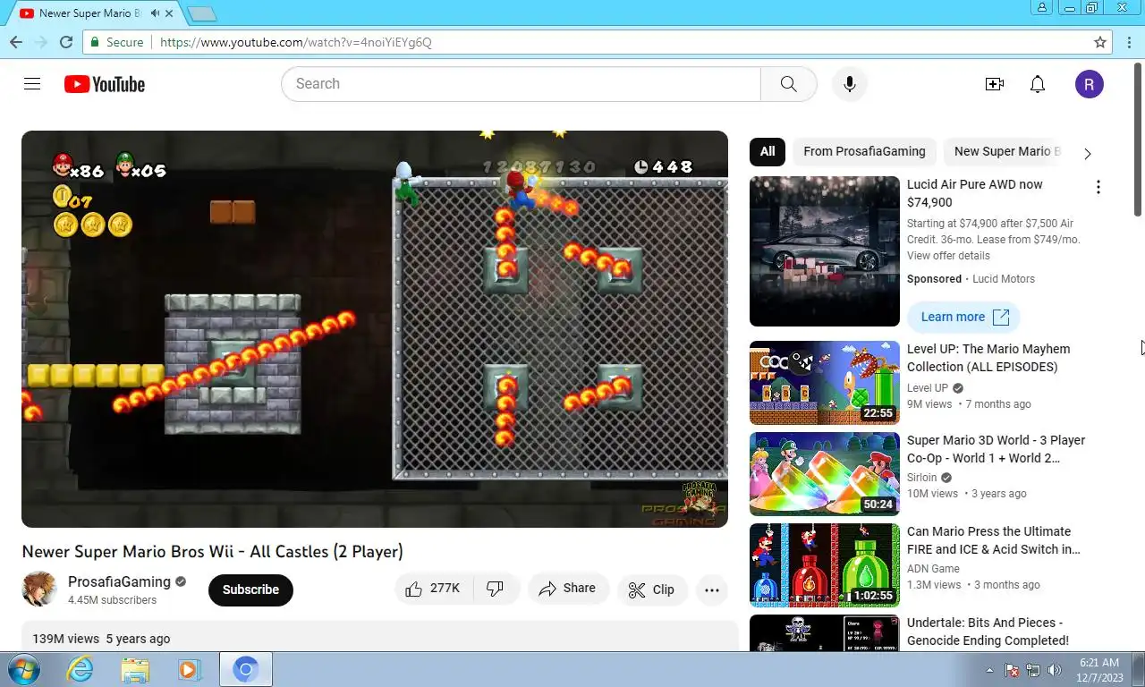Image resolution: width=1145 pixels, height=687 pixels.
Task: Click the Lucid Motors sponsor name
Action: [x=1004, y=279]
